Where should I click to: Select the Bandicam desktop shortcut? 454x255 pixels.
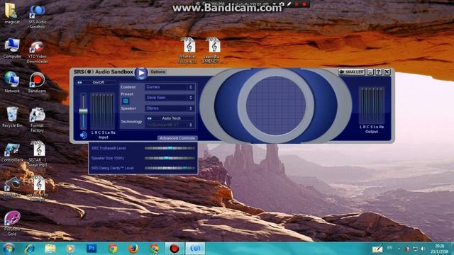coord(37,83)
